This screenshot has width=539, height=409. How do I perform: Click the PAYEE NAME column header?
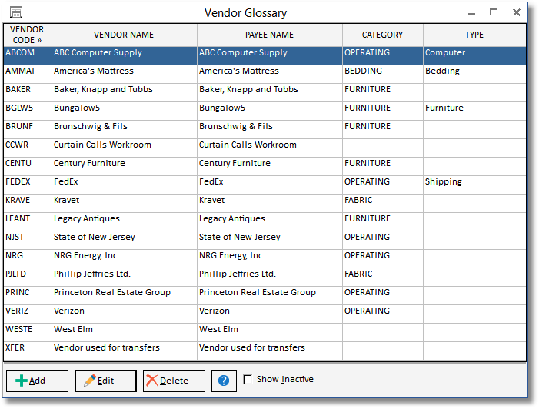click(x=269, y=35)
